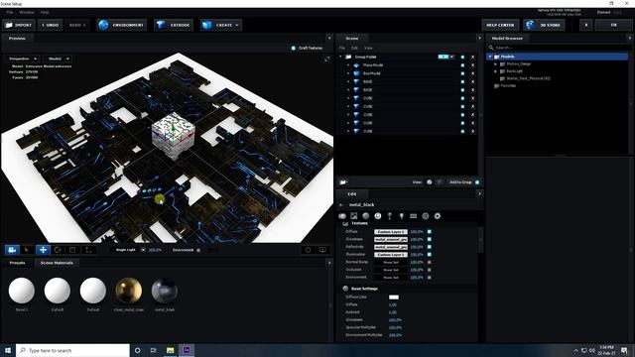
Task: Expand the Box Model row arrow
Action: [x=348, y=73]
